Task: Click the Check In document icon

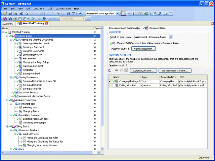Action: tap(154, 13)
